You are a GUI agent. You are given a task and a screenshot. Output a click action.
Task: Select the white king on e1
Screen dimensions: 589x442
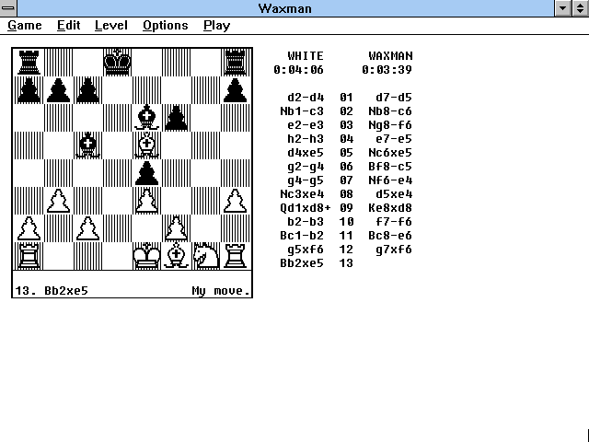click(146, 256)
